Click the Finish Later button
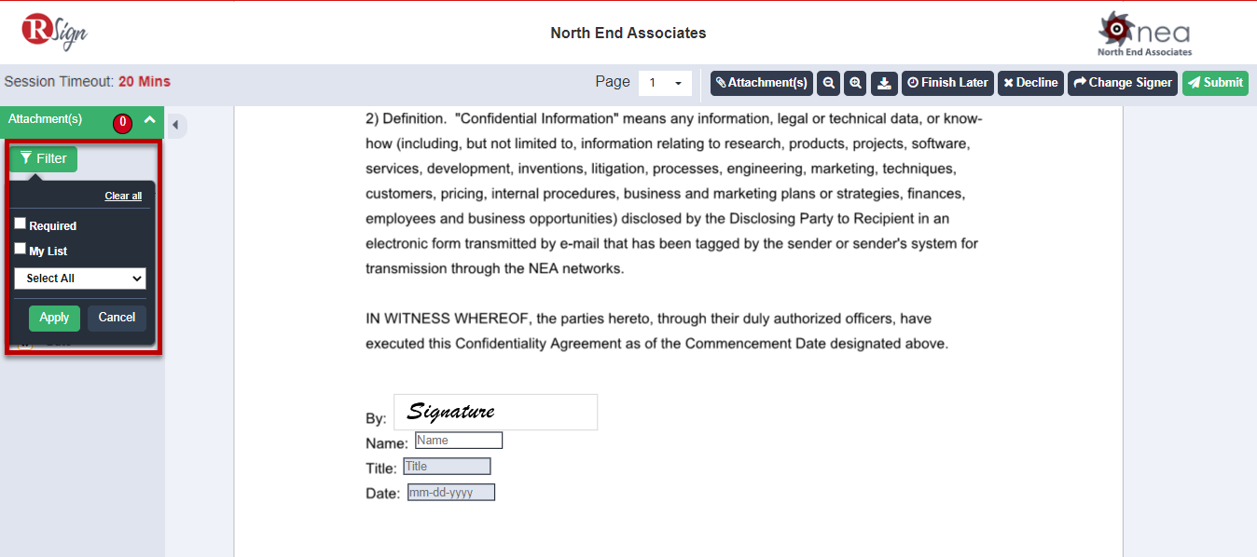1257x557 pixels. (947, 83)
